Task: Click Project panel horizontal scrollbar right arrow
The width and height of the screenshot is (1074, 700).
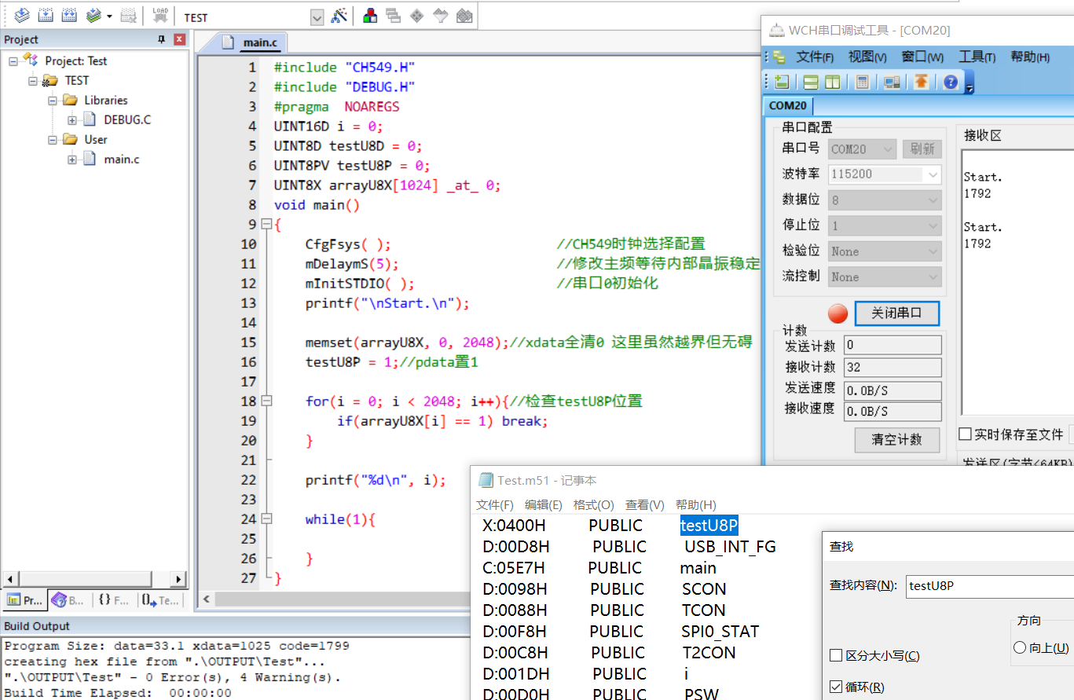Action: (x=179, y=580)
